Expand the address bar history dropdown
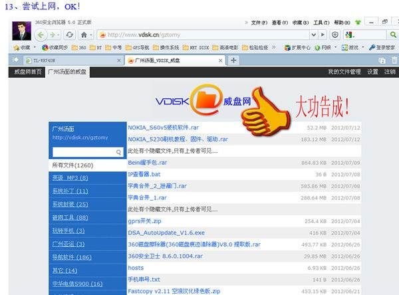399x295 pixels. [x=313, y=35]
